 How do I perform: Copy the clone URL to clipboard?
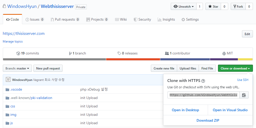point(244,95)
